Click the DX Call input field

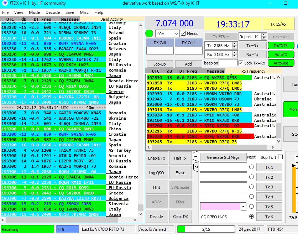click(160, 51)
